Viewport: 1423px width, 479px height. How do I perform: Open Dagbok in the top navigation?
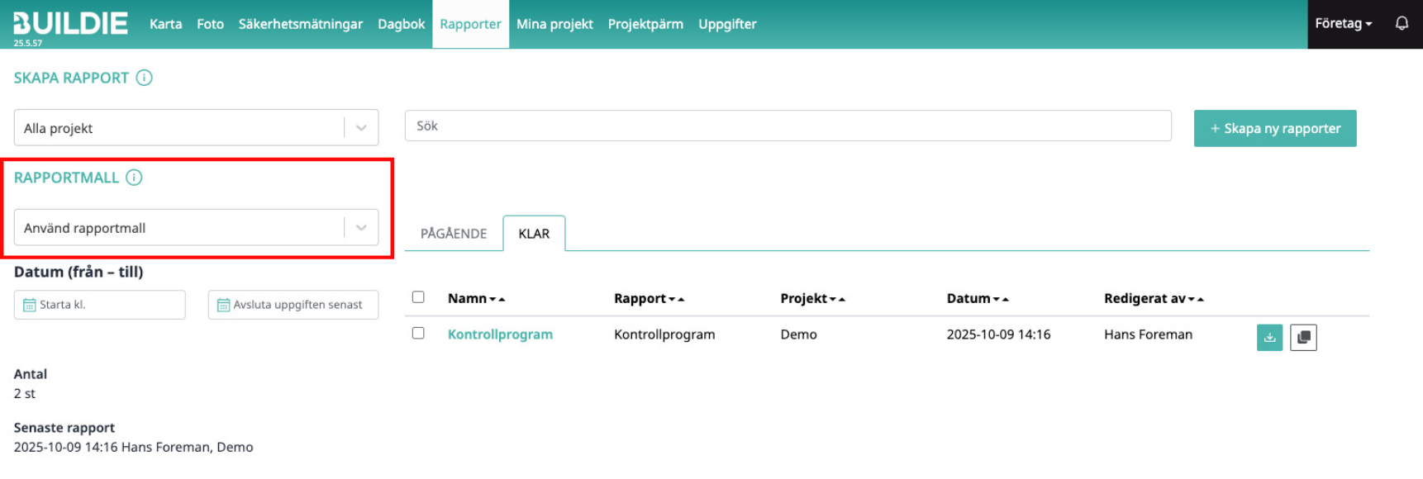click(x=401, y=24)
